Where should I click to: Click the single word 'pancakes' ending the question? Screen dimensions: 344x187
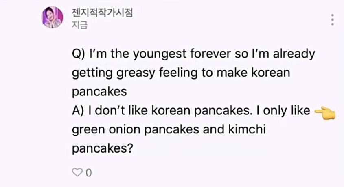99,92
